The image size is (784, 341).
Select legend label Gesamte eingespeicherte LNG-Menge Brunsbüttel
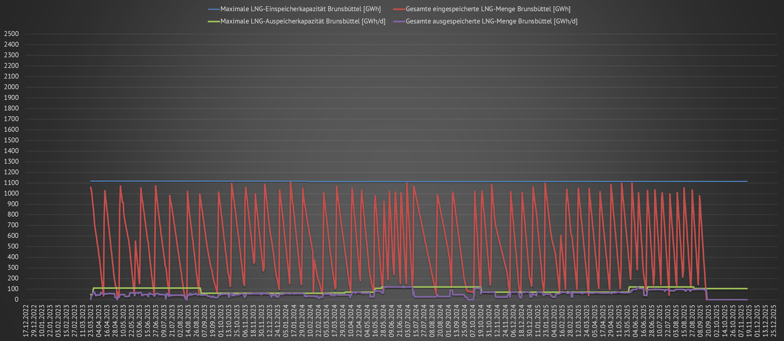tap(488, 9)
